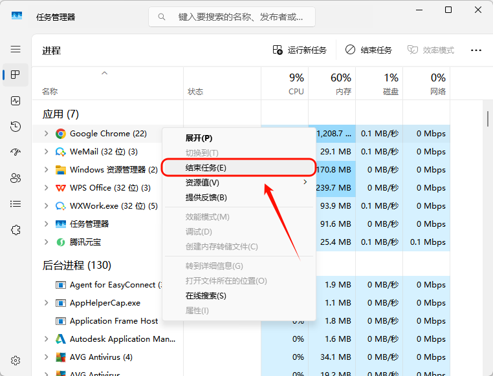Click the AVG Antivirus (4) icon
The image size is (493, 376).
(61, 357)
